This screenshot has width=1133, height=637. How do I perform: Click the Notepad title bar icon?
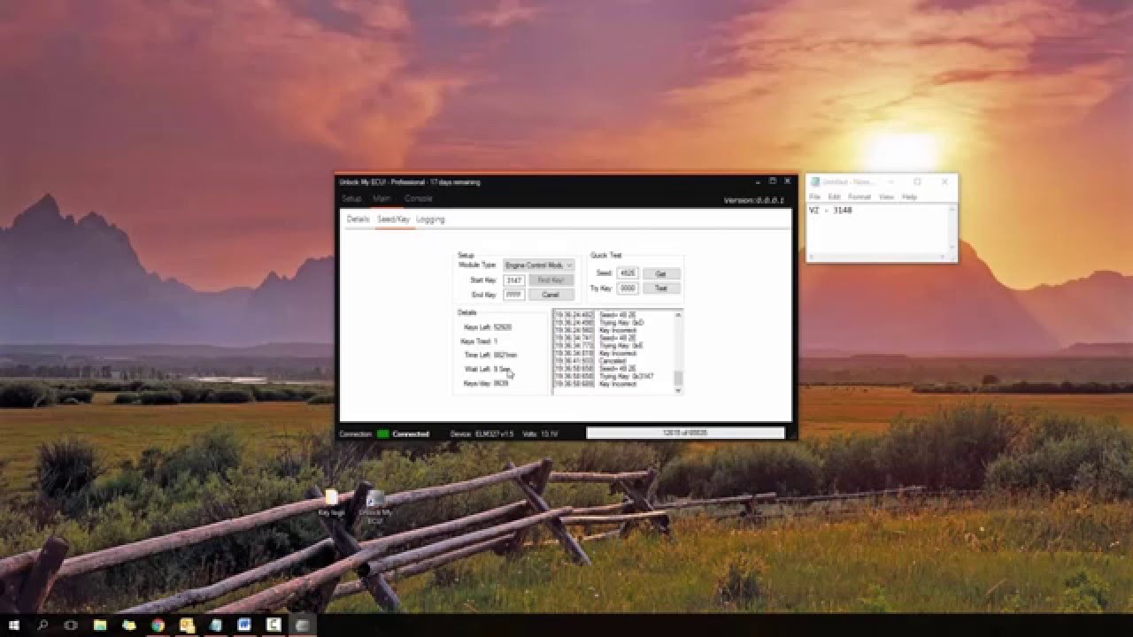point(814,182)
